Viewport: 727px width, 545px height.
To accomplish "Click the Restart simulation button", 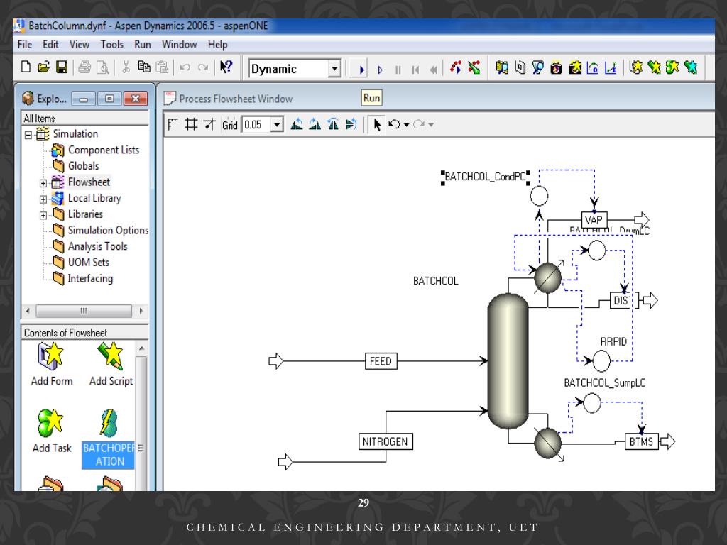I will pos(415,70).
